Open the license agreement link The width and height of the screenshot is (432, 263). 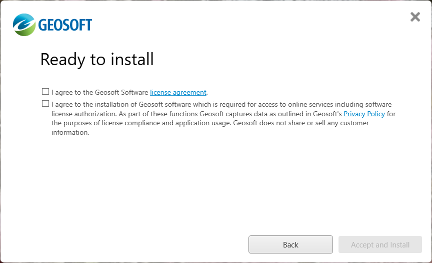tap(178, 93)
